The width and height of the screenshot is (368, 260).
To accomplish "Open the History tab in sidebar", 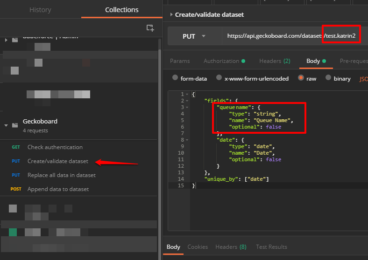I will coord(40,10).
